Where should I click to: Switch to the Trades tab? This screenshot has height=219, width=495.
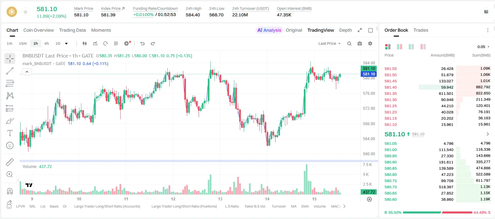point(421,30)
